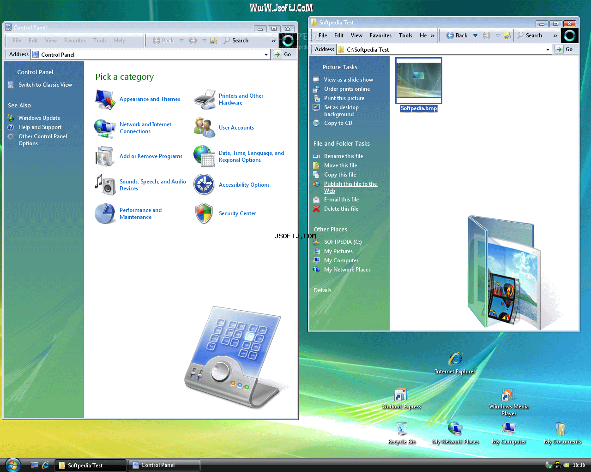Click Delete this file task

(x=341, y=209)
